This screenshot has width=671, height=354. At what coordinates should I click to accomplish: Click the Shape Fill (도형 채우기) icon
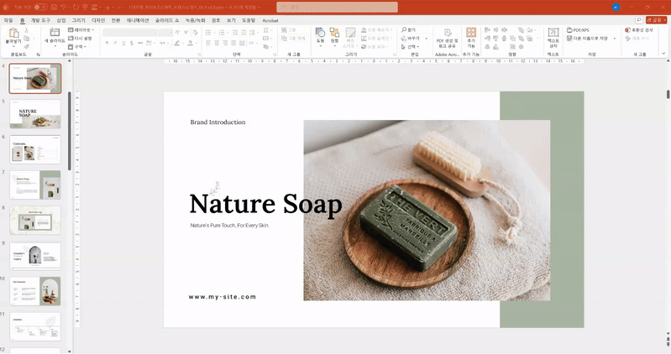coord(364,30)
